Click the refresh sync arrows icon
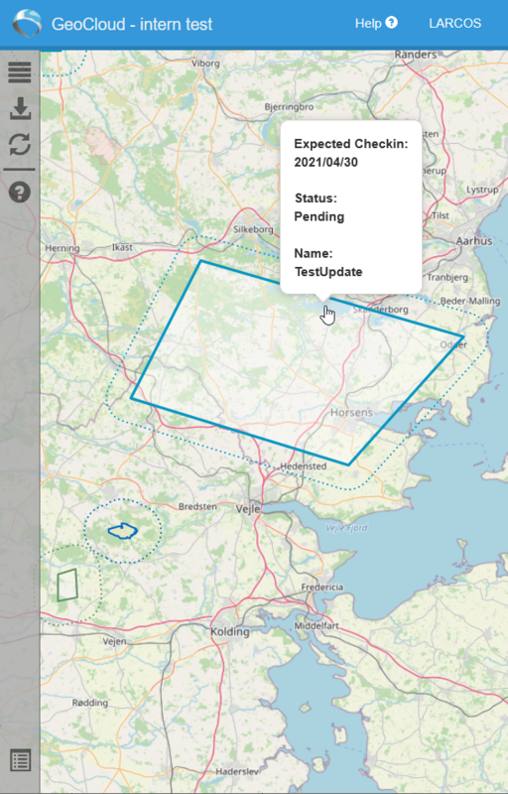 tap(20, 144)
